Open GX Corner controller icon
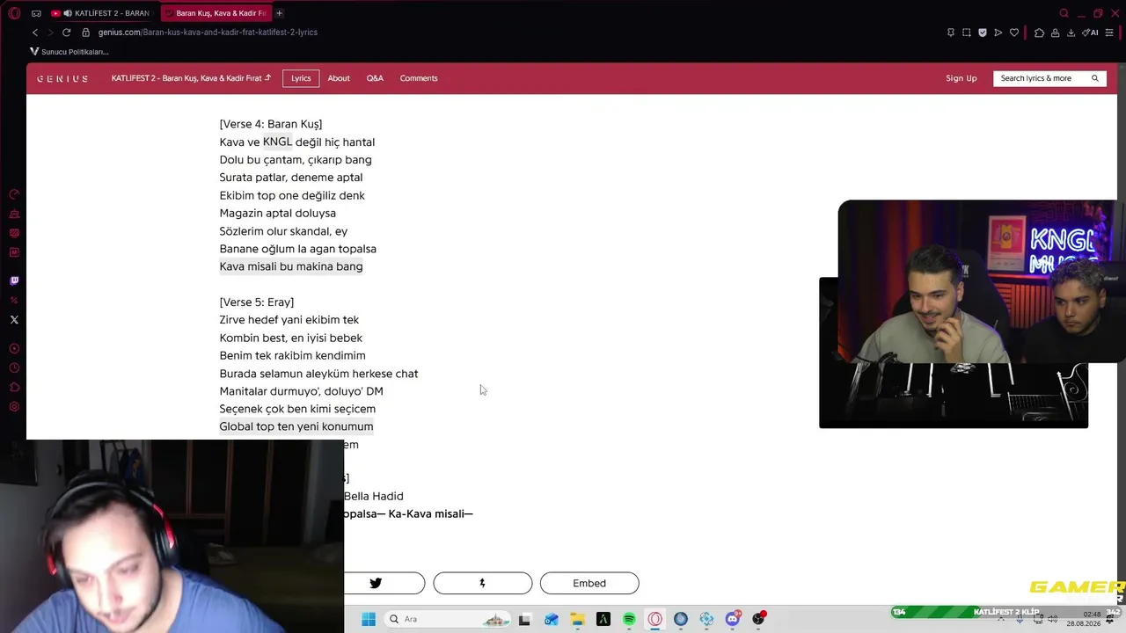1126x633 pixels. [36, 13]
